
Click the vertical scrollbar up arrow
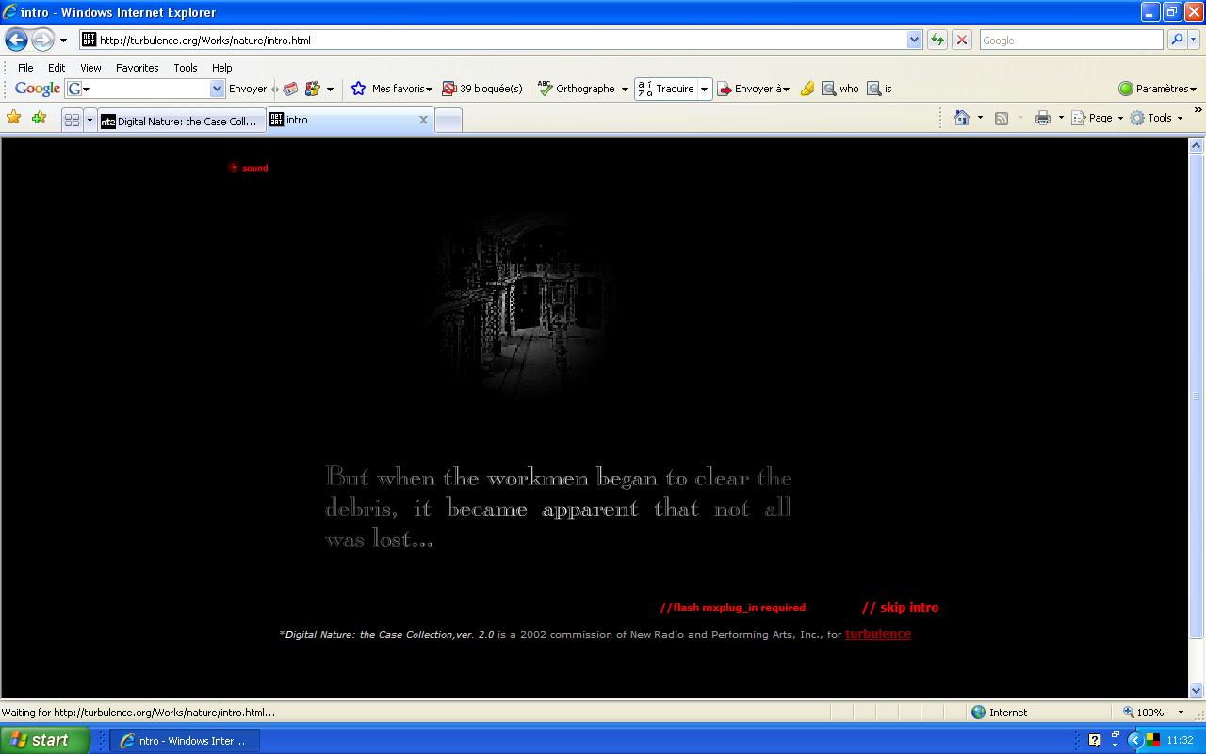pyautogui.click(x=1197, y=145)
